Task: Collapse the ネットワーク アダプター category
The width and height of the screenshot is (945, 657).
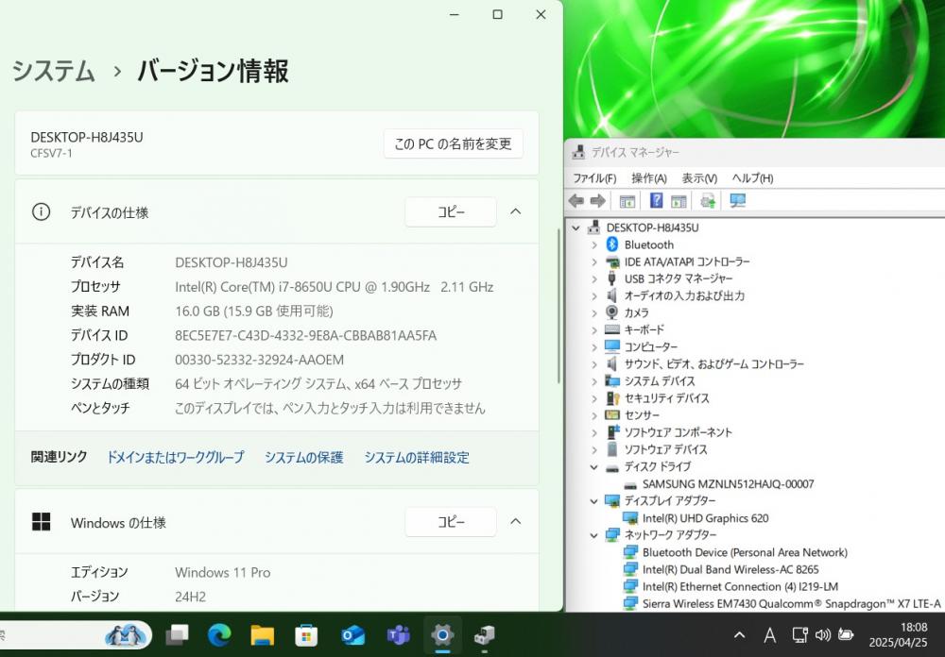Action: [x=594, y=534]
